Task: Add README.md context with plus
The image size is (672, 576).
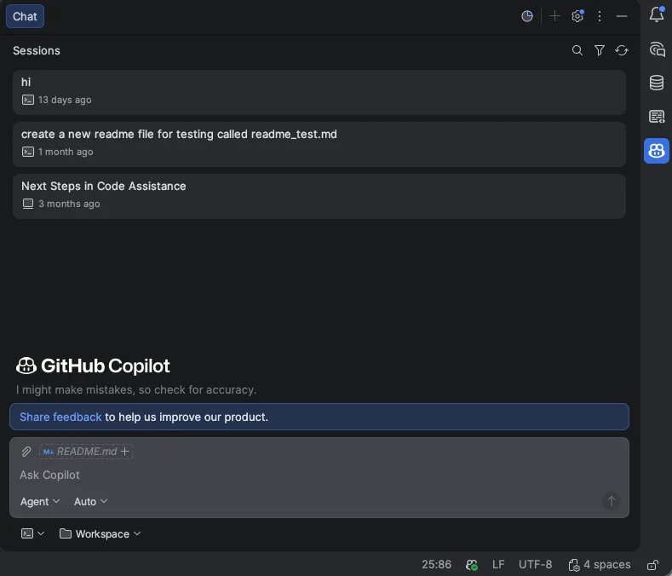Action: (124, 452)
